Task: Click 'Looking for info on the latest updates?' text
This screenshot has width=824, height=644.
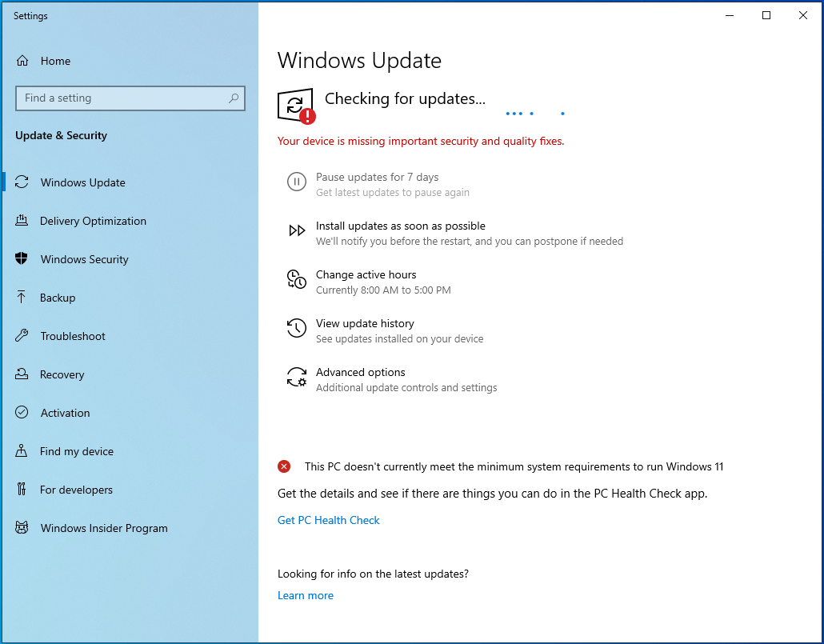Action: [373, 574]
